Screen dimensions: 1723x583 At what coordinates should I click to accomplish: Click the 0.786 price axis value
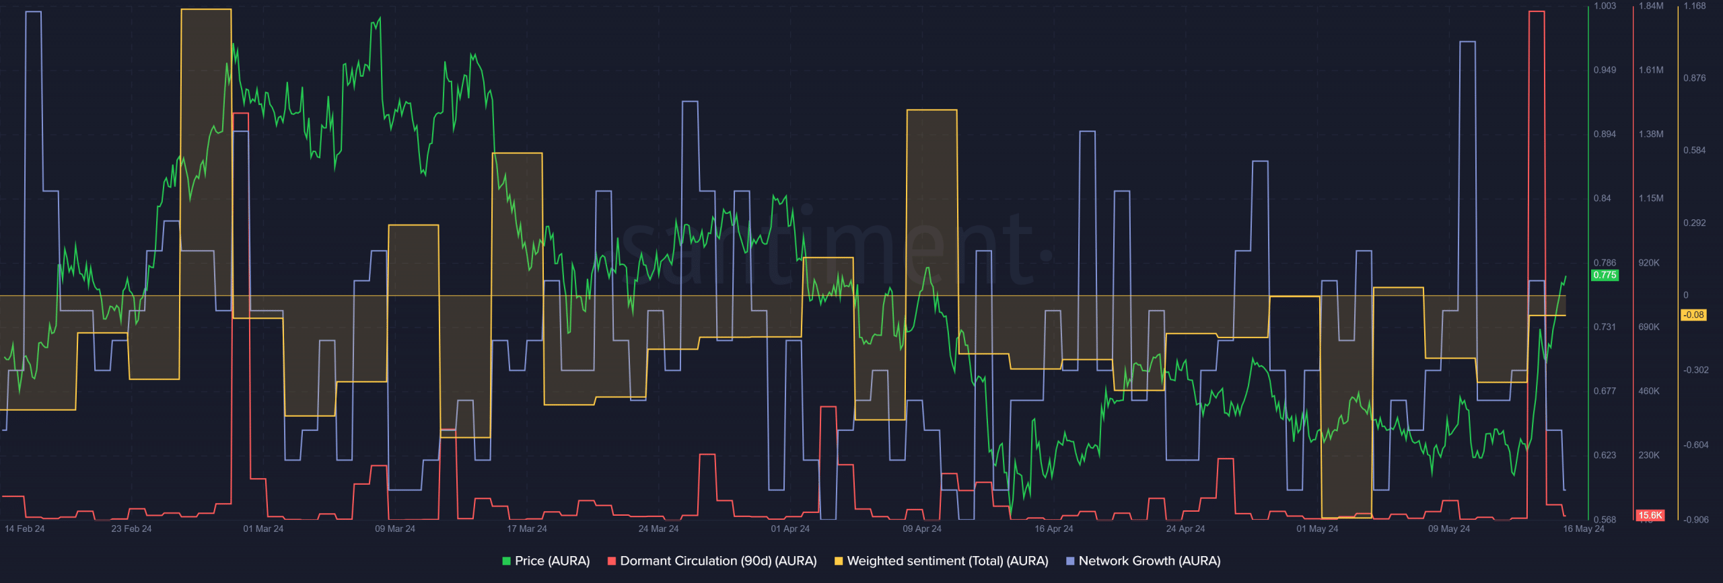tap(1605, 263)
